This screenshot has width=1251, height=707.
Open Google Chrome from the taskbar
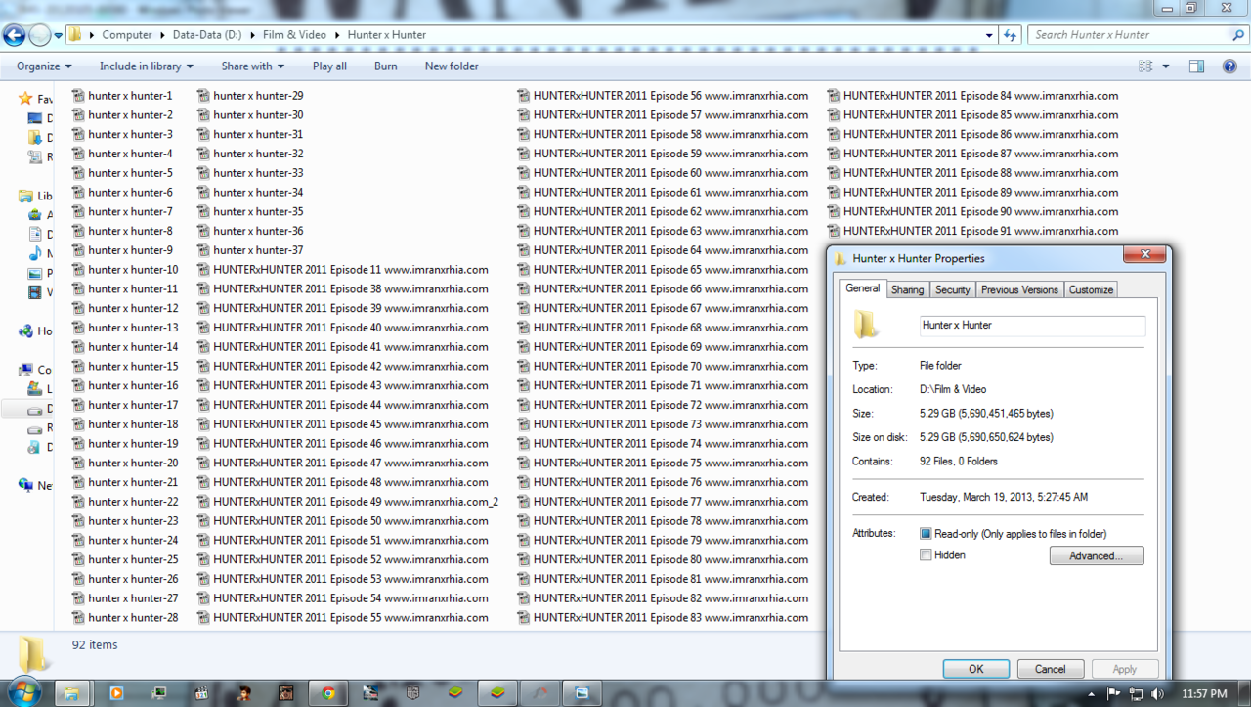tap(328, 693)
